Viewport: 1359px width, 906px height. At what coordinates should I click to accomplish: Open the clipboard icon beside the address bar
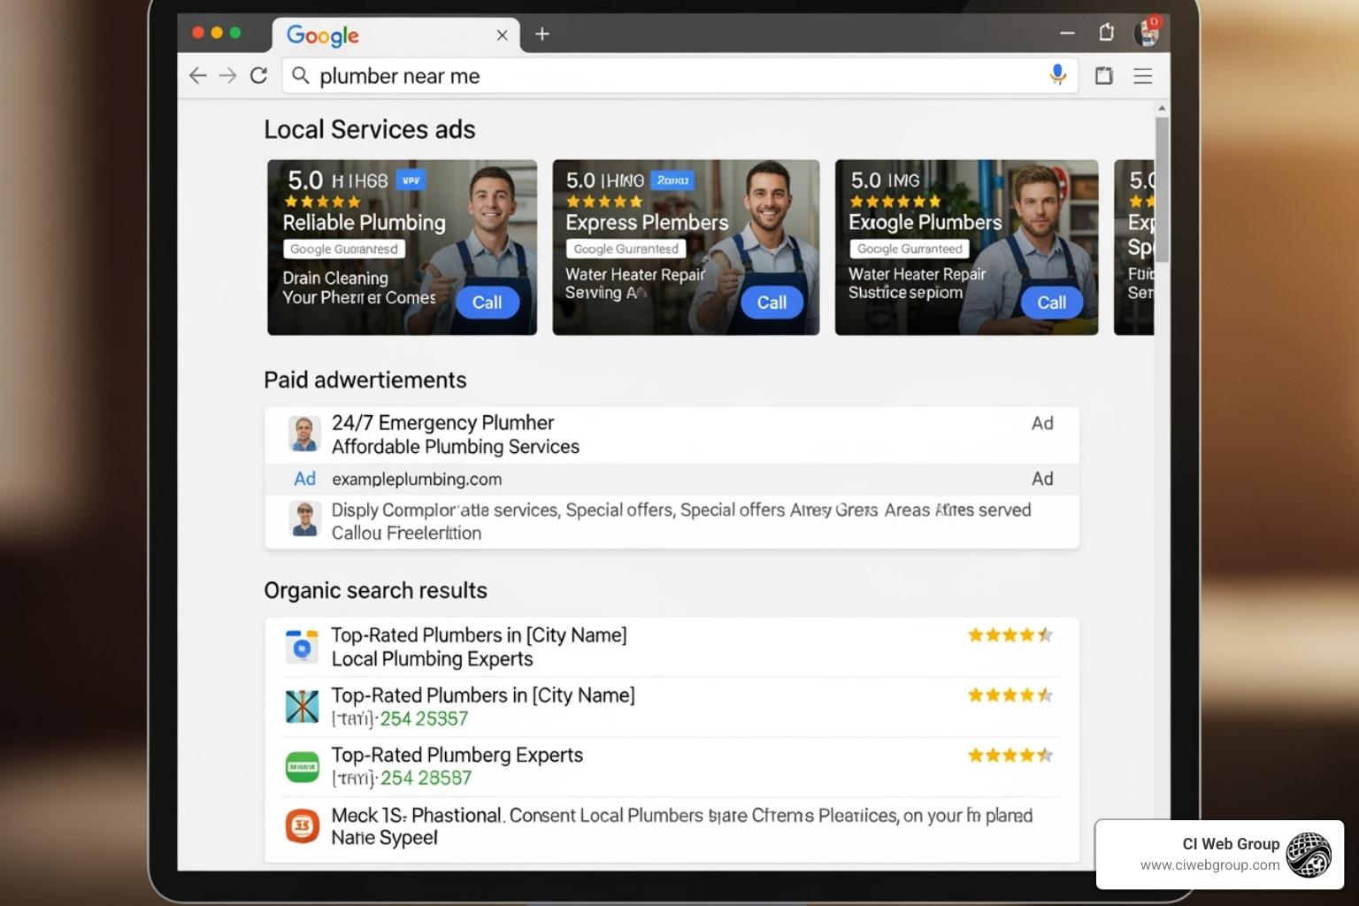1103,76
